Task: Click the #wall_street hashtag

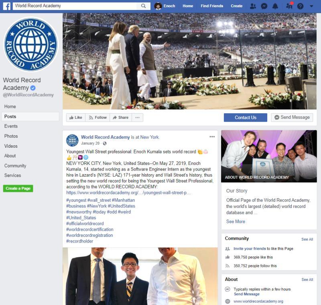Action: tap(99, 200)
